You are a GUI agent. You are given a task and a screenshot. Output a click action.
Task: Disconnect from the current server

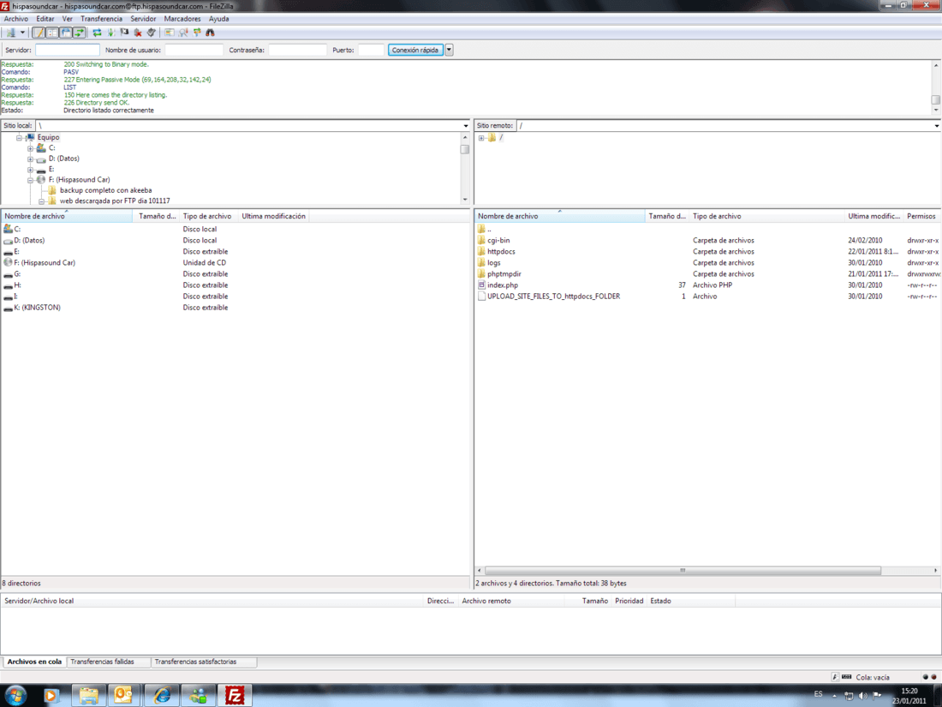pos(138,33)
